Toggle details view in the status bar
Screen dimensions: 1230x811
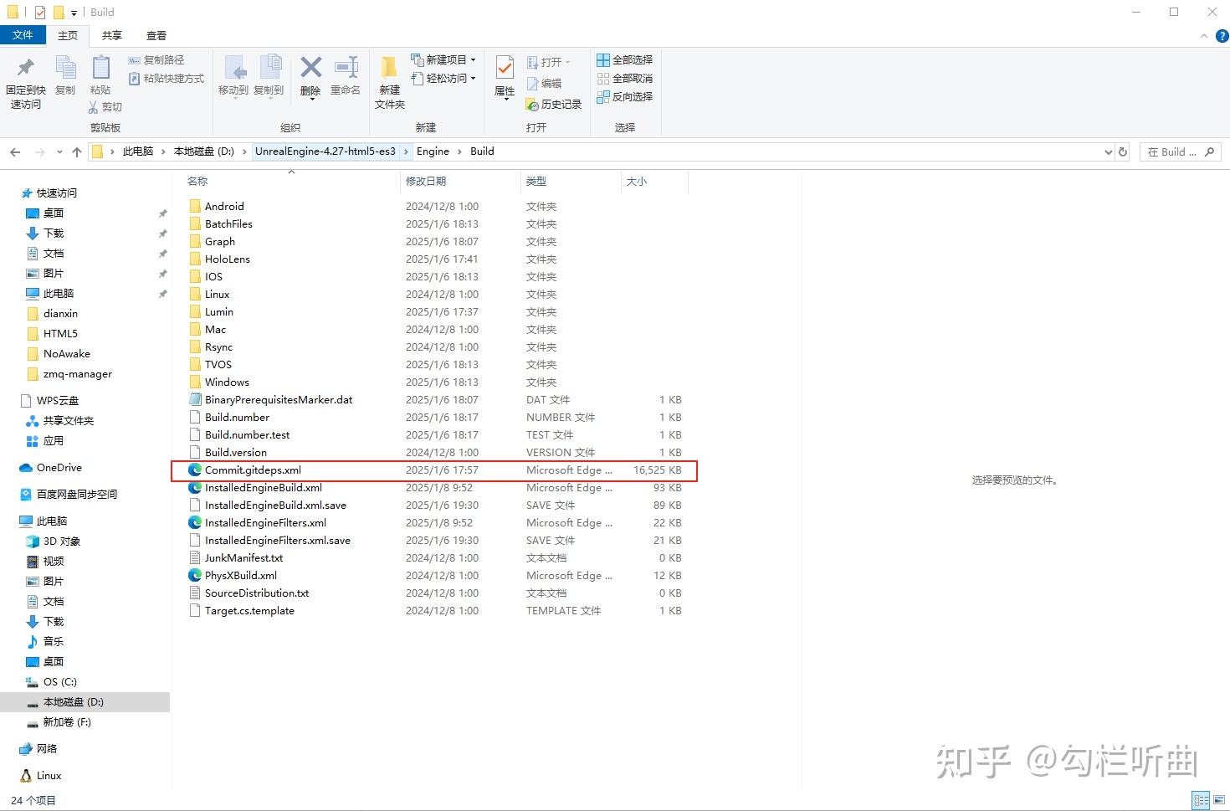(x=1201, y=800)
